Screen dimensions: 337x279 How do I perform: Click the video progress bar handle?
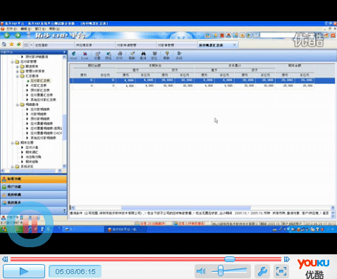[x=230, y=259]
